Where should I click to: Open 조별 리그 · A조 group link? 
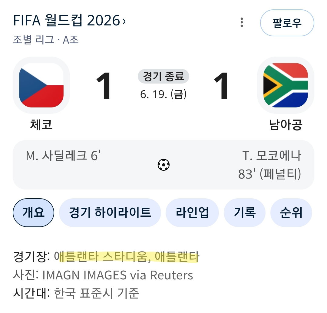point(46,40)
